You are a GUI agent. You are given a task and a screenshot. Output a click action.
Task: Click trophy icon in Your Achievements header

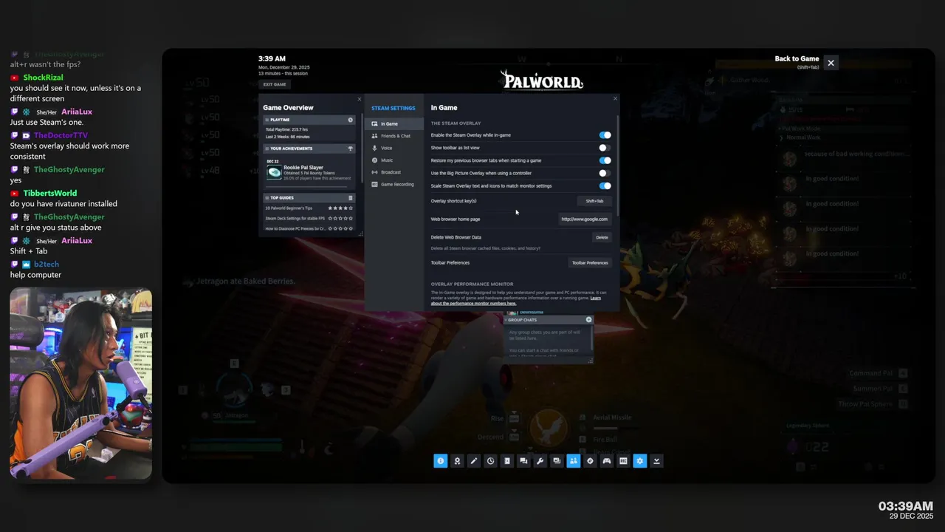(x=351, y=149)
